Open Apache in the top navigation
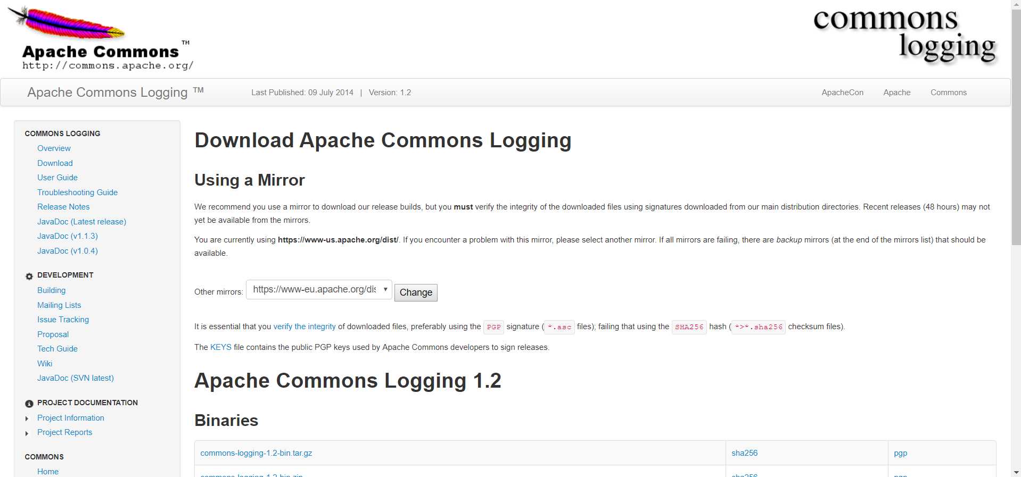The width and height of the screenshot is (1021, 477). 897,93
